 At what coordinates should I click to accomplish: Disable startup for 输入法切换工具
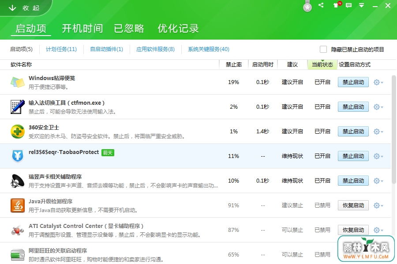click(353, 107)
